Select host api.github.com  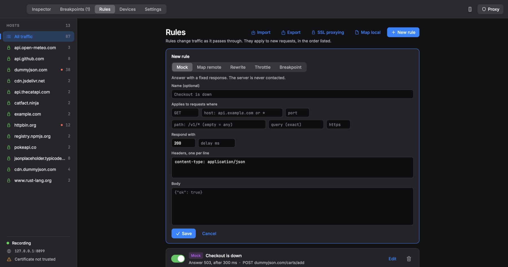coord(38,58)
